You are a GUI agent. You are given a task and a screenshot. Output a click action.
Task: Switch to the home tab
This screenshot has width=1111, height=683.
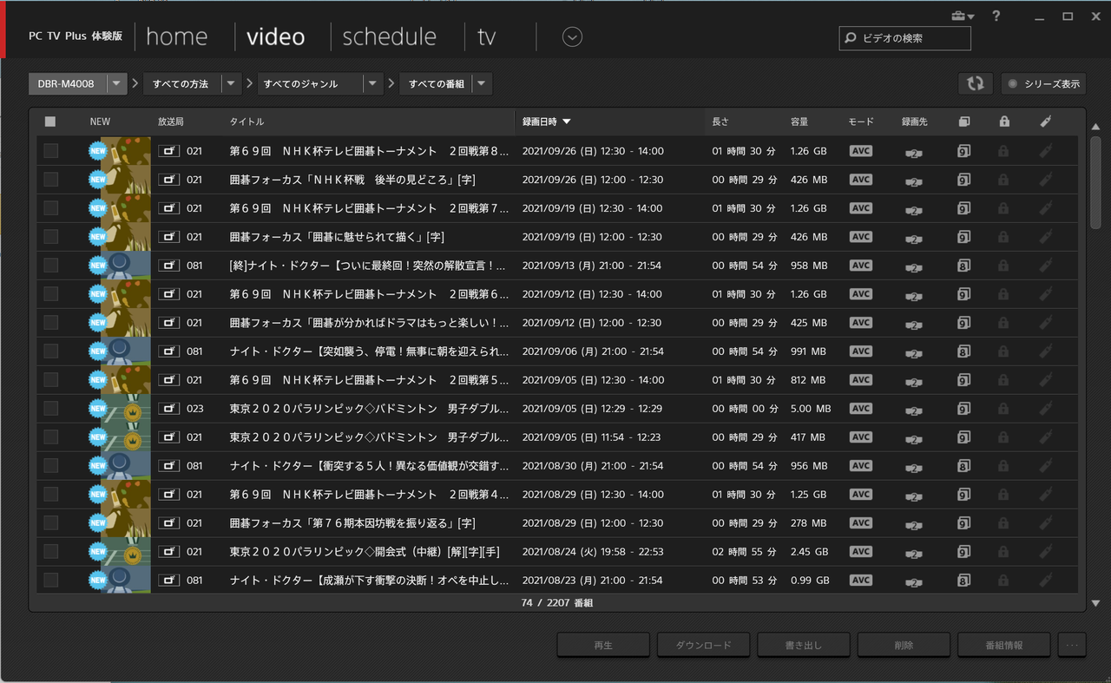[177, 36]
